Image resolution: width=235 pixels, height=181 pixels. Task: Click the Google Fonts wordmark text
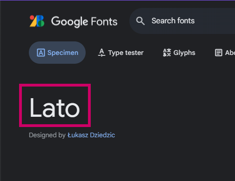click(84, 21)
